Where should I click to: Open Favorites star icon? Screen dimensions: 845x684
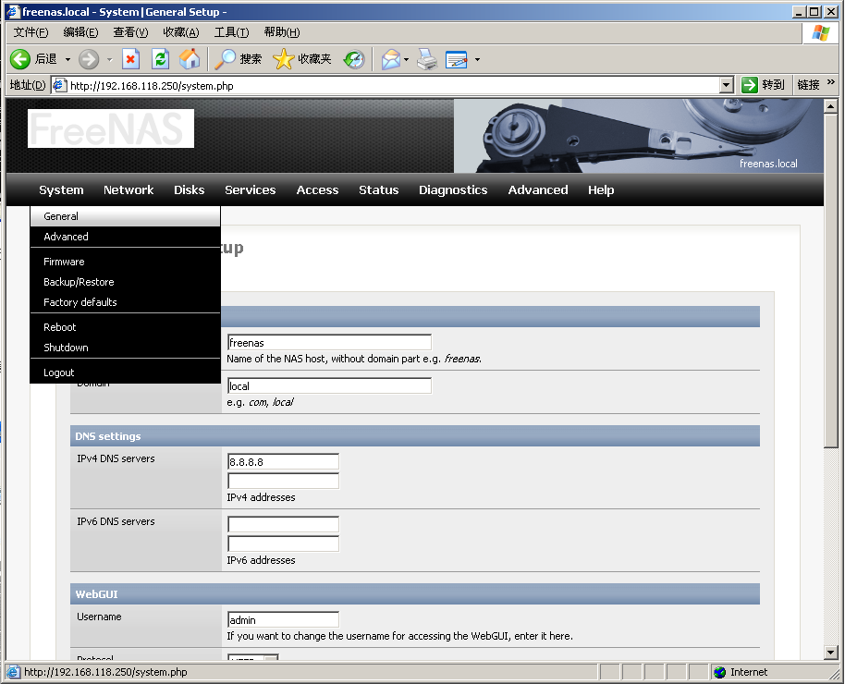[x=284, y=59]
